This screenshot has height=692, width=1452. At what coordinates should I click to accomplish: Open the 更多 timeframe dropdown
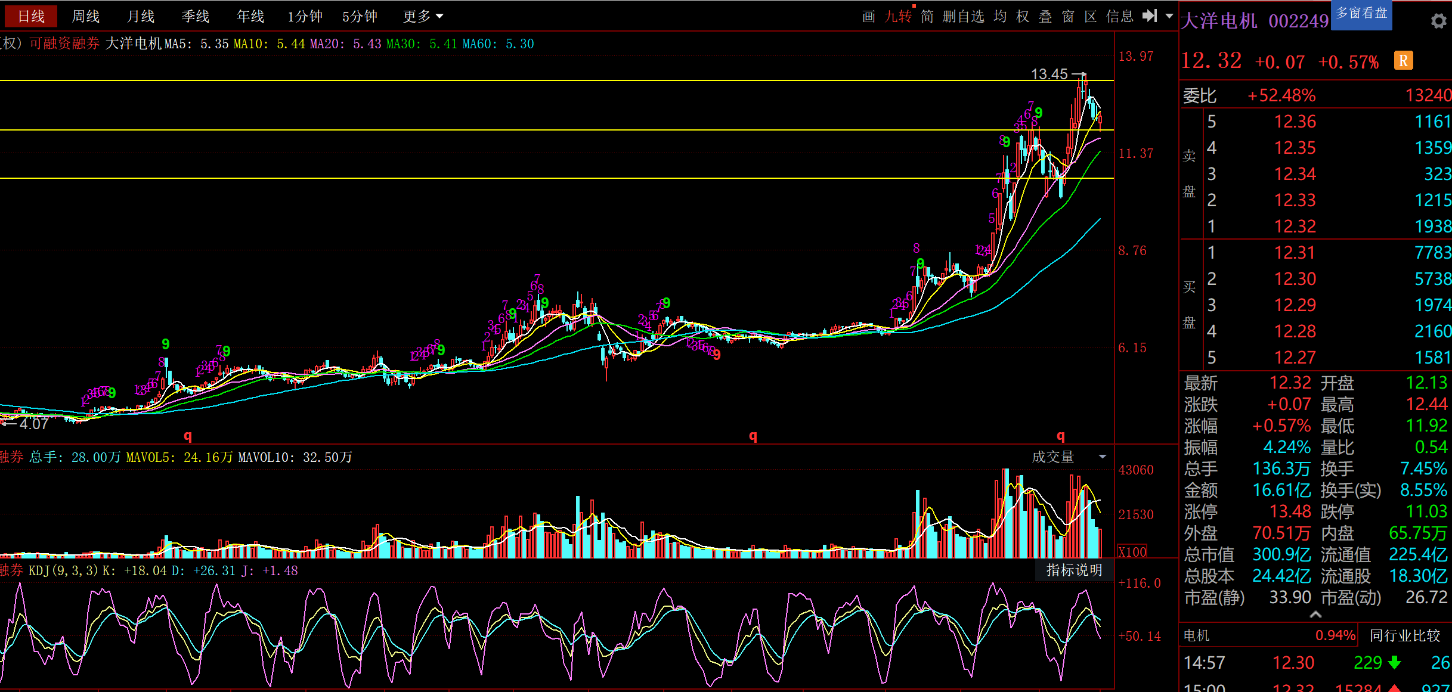(422, 17)
